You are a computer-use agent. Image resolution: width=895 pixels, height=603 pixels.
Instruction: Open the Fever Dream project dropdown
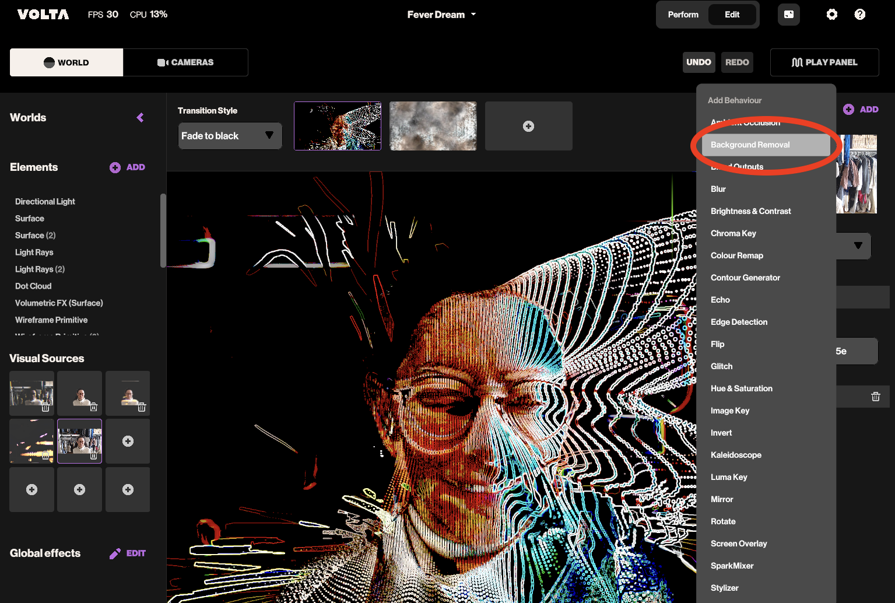click(441, 15)
